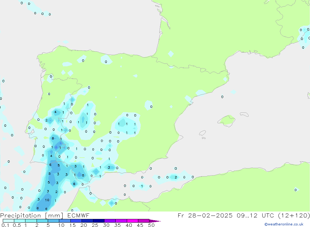This screenshot has height=227, width=310.
Task: Click the legend scale label '35'
Action: (x=117, y=225)
